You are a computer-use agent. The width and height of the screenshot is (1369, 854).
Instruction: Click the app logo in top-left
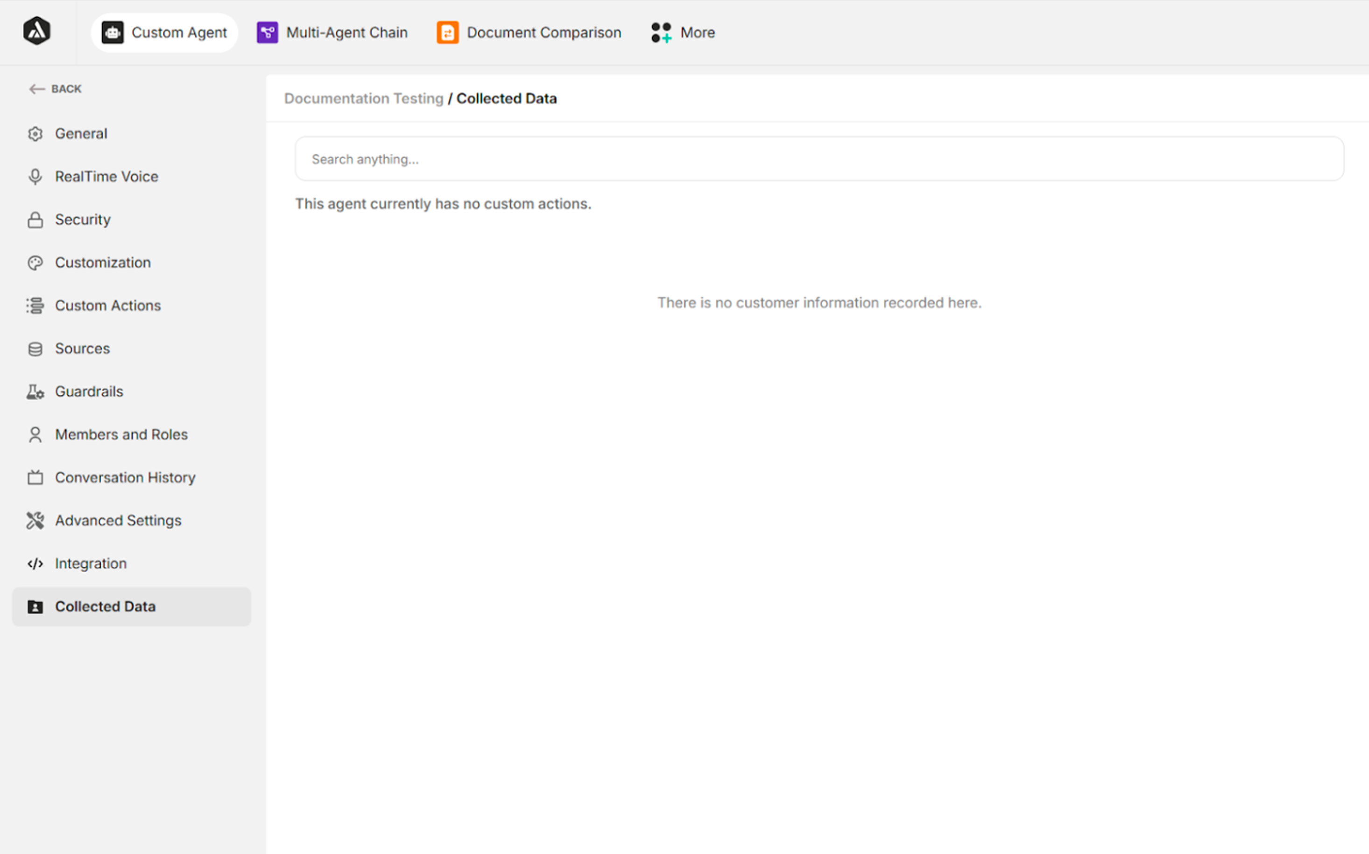(x=37, y=31)
